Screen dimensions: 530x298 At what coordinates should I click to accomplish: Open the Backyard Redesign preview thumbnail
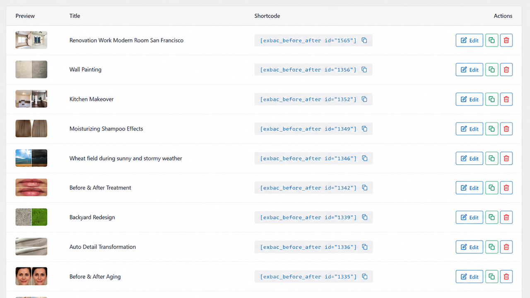point(31,217)
